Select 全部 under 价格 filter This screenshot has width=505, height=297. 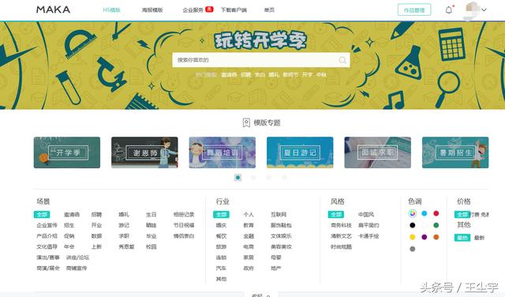tap(462, 214)
